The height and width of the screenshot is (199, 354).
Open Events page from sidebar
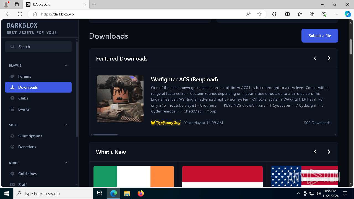pos(38,109)
